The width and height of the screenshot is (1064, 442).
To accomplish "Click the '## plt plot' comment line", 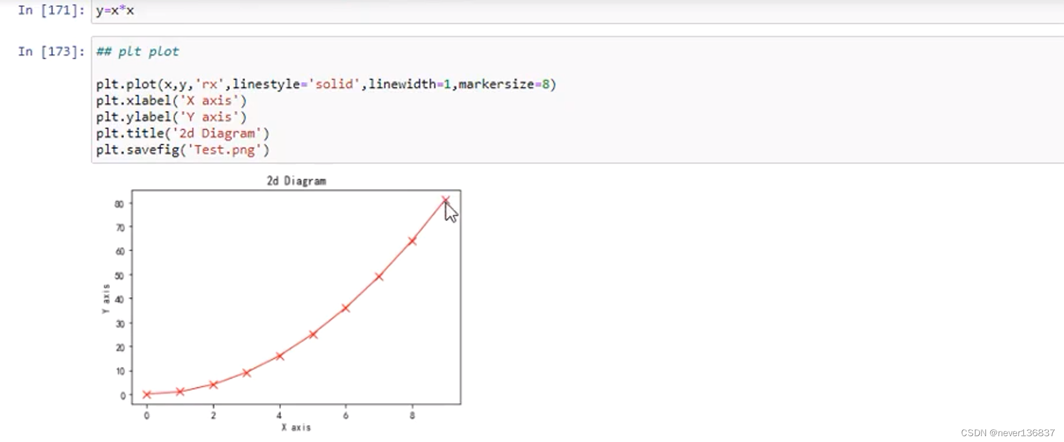I will pos(137,51).
